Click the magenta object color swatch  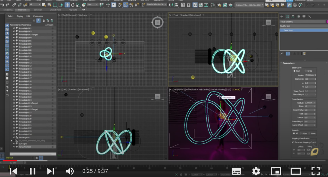pos(327,22)
